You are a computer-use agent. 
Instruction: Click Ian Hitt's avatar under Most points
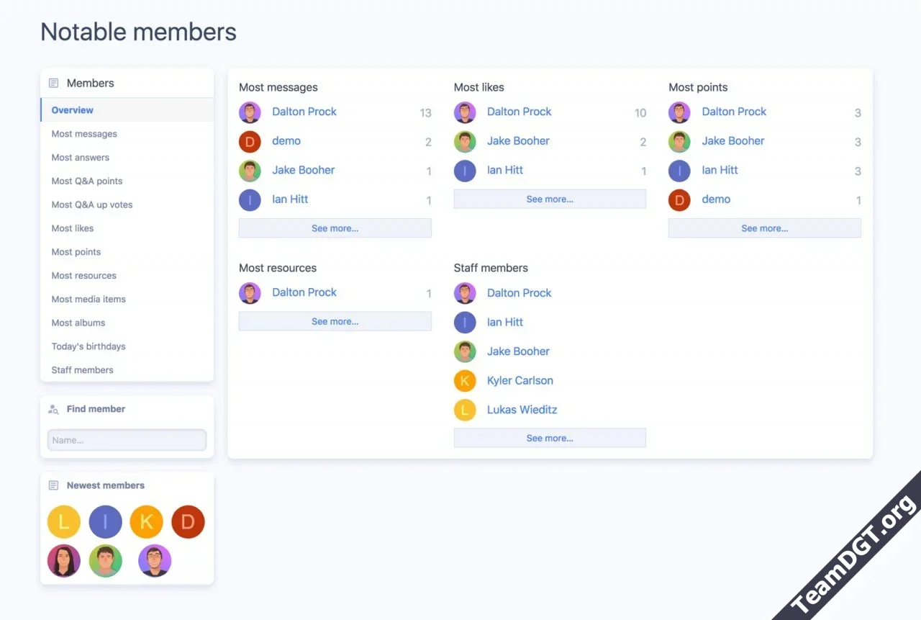tap(679, 171)
